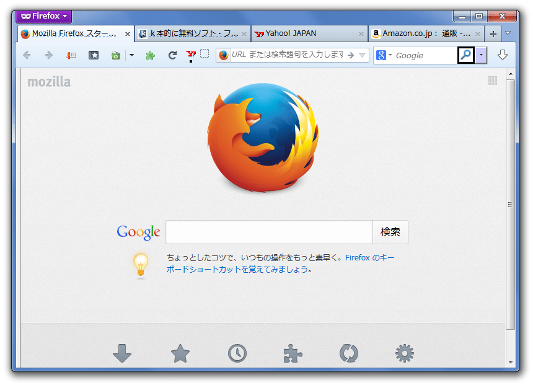This screenshot has height=385, width=533.
Task: Click the toolbar Google search field
Action: coord(426,55)
